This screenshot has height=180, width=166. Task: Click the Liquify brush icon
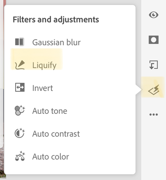click(20, 65)
